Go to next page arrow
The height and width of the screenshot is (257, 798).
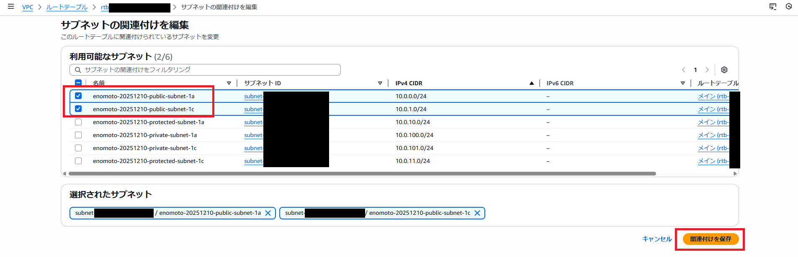(x=707, y=70)
